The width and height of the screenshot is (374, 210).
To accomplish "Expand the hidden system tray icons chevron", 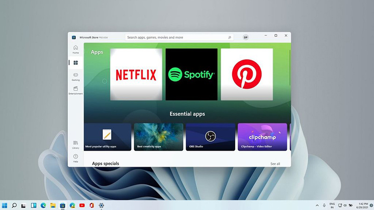I will (x=317, y=205).
